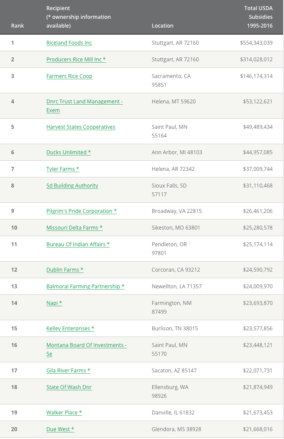Screen dimensions: 284x439
Task: Click location Burlison, TN 38015
Action: coord(175,329)
